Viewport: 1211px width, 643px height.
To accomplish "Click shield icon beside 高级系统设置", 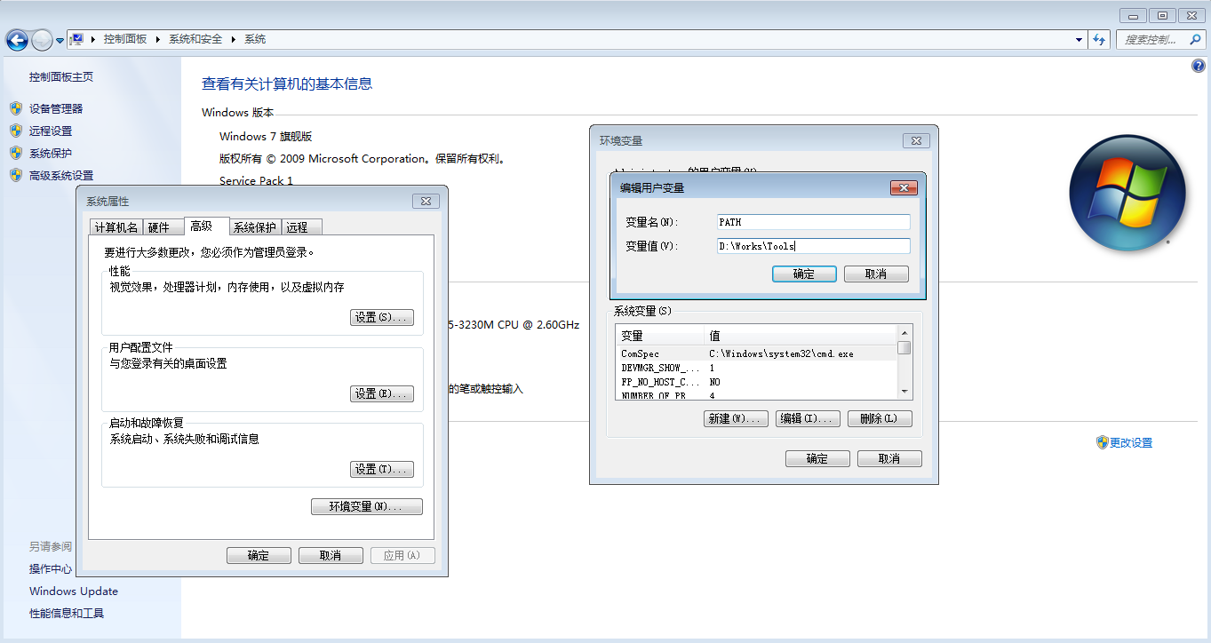I will (x=16, y=175).
